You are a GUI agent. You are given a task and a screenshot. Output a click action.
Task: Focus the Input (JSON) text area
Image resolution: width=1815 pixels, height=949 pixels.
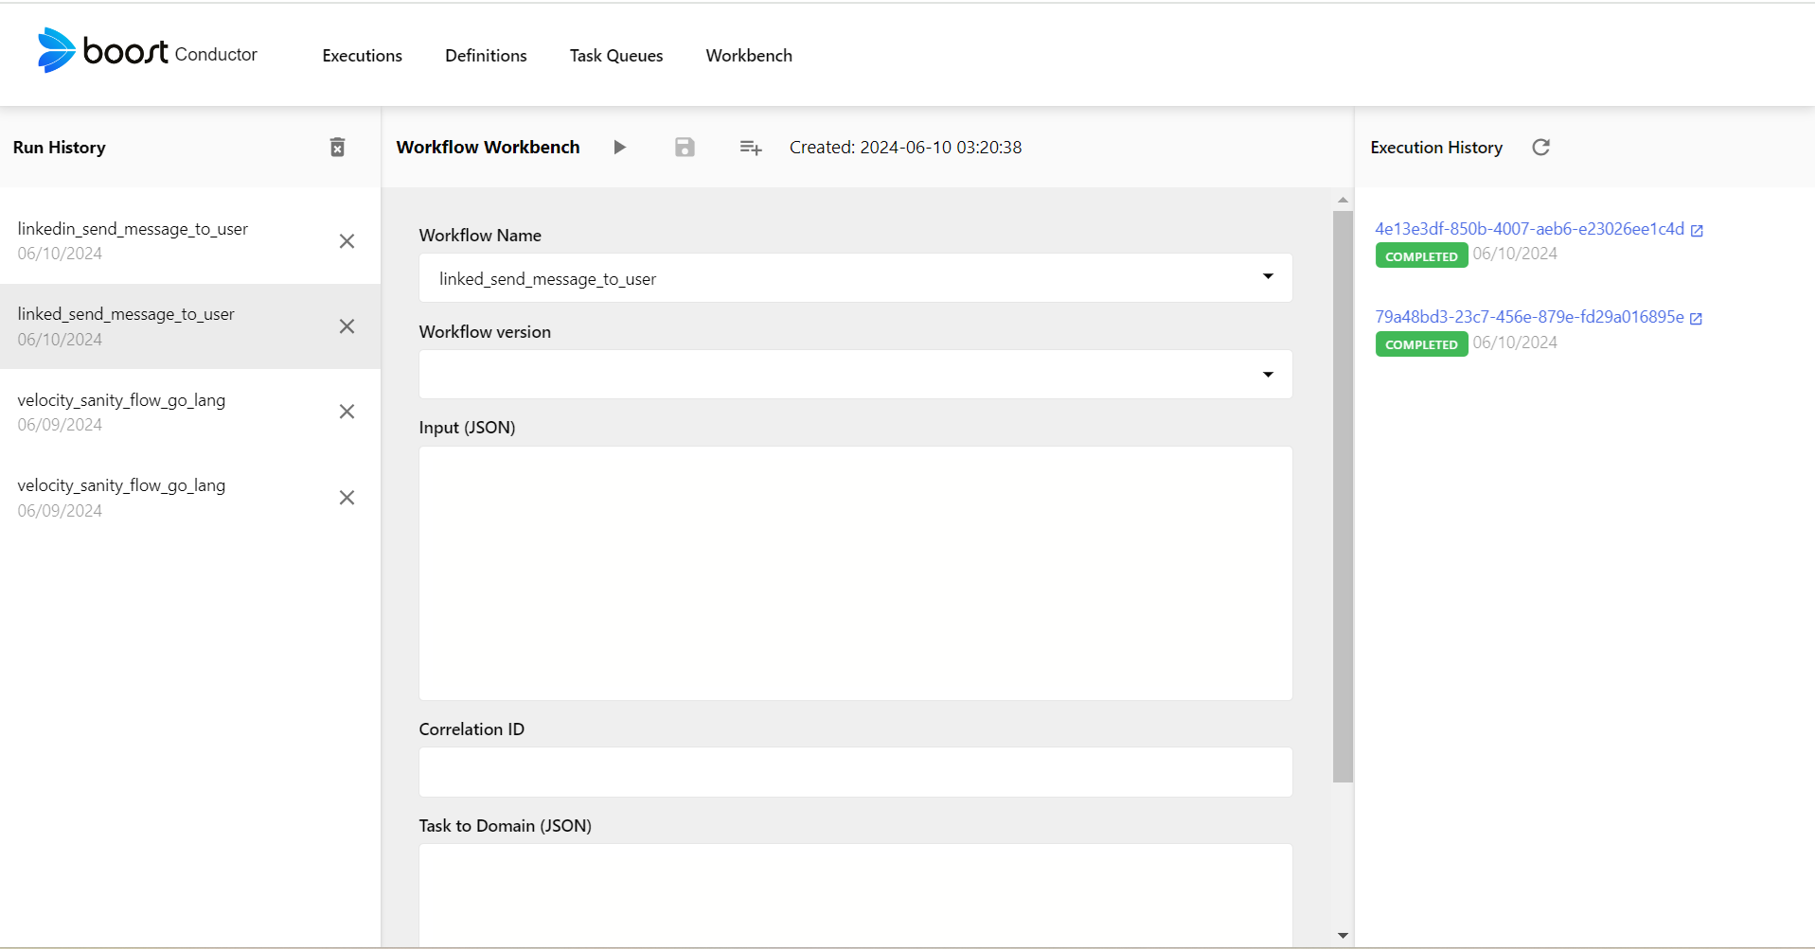click(x=855, y=573)
